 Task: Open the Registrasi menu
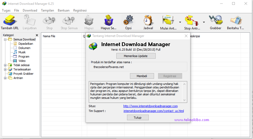pyautogui.click(x=80, y=10)
